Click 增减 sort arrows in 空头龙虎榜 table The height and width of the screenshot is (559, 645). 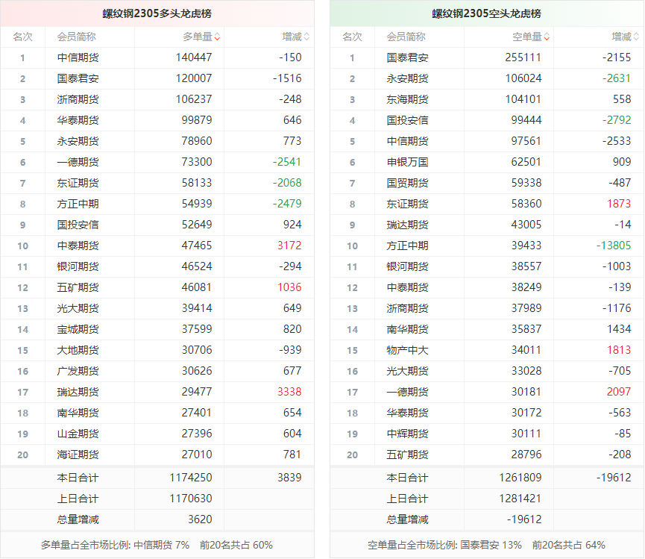(636, 37)
